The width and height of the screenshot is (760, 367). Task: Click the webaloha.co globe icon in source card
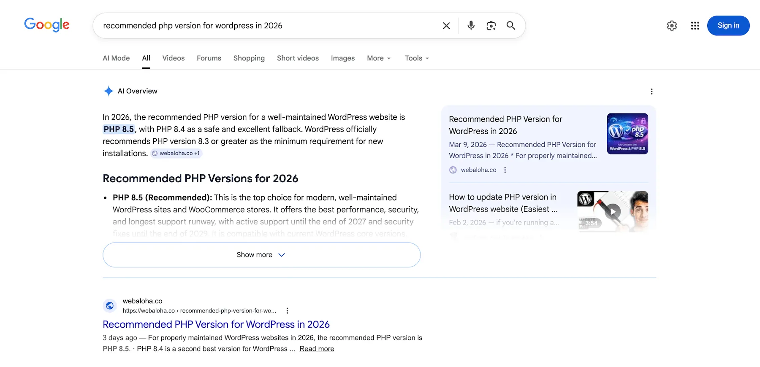(x=453, y=170)
